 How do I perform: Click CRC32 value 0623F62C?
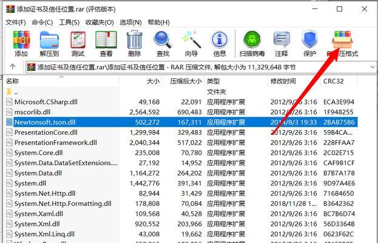pyautogui.click(x=339, y=234)
